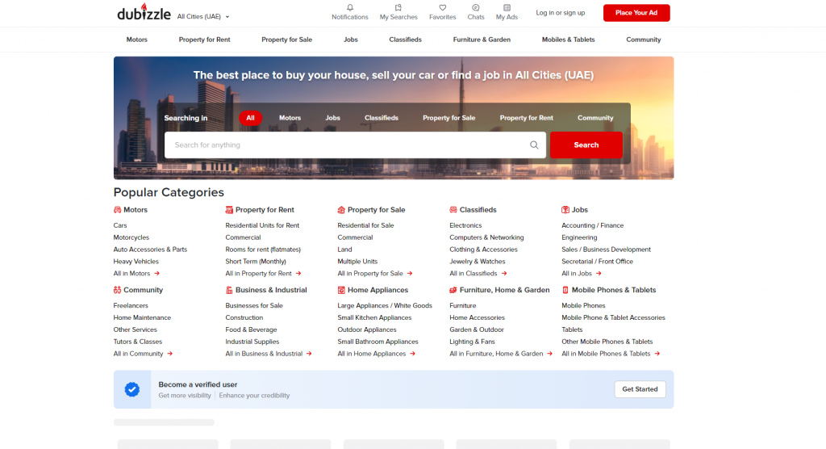Open Favorites heart icon
The image size is (826, 449).
(443, 8)
